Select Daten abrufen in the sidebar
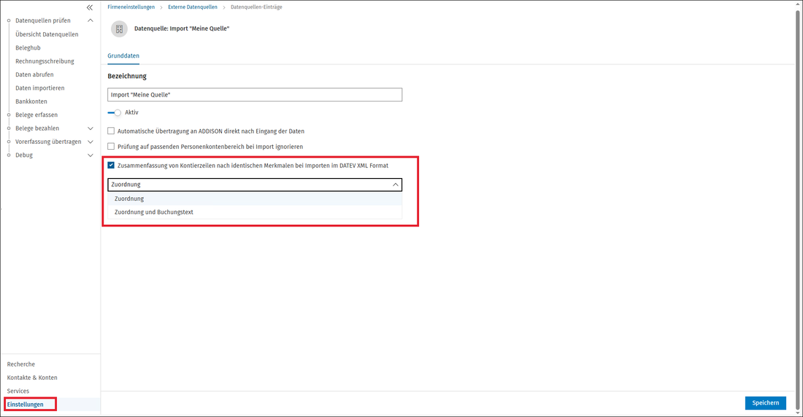This screenshot has height=417, width=803. tap(34, 74)
